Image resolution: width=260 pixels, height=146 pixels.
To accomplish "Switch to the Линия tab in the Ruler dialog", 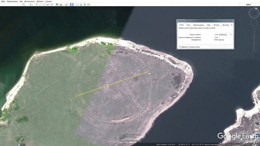I will pos(182,25).
